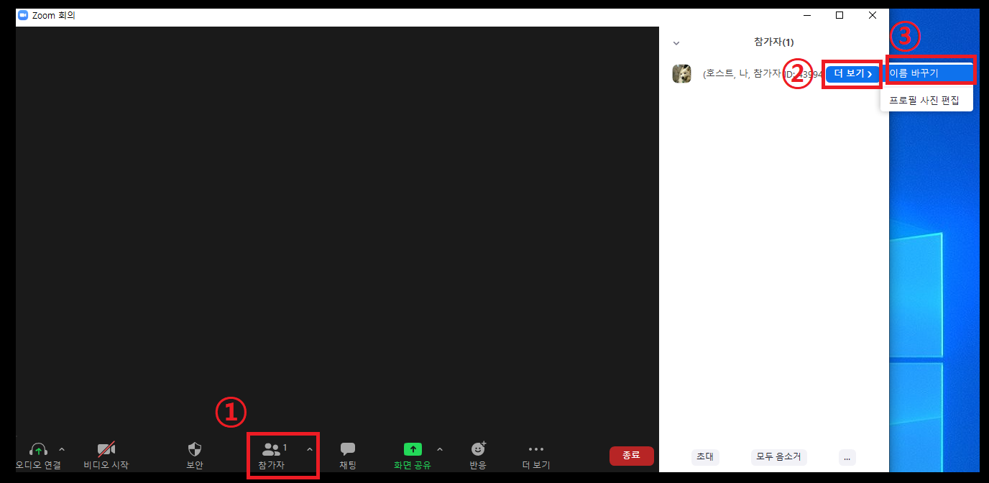
Task: Open the participants panel ellipsis button
Action: (847, 457)
